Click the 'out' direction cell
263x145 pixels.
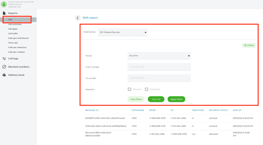(x=194, y=134)
